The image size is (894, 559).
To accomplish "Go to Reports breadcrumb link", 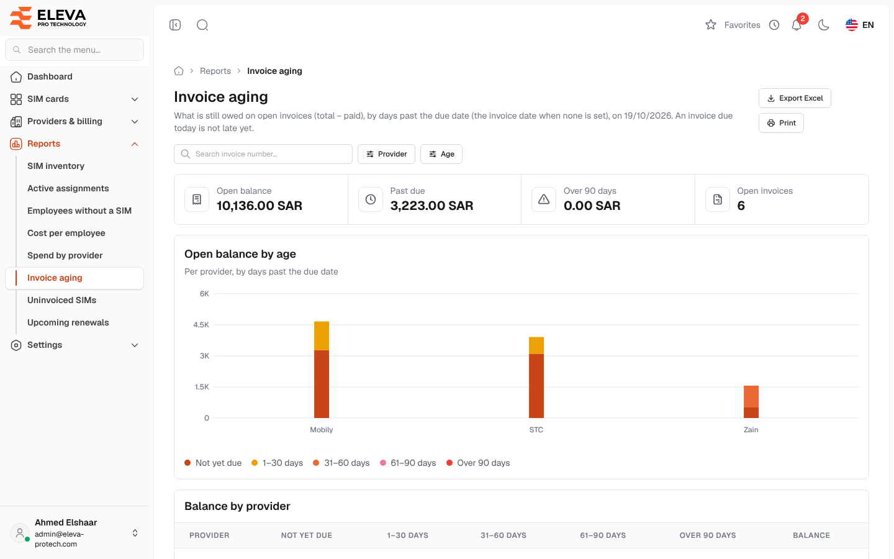I will pos(215,71).
